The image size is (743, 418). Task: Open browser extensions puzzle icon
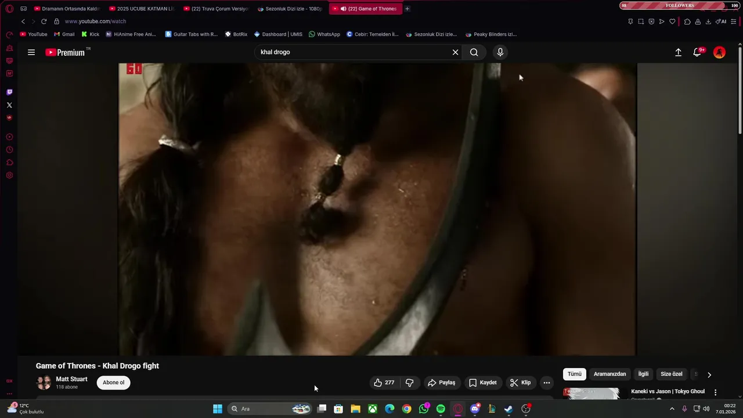687,21
